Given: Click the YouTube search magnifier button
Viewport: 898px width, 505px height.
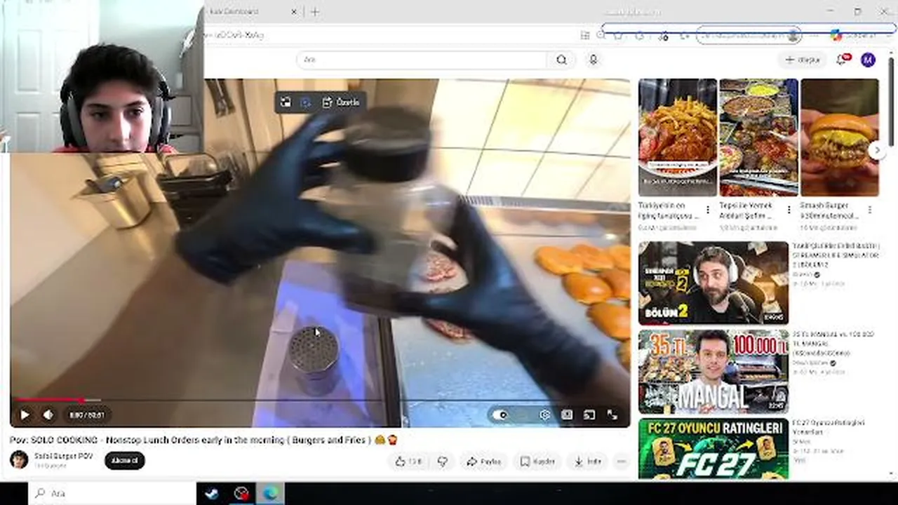Looking at the screenshot, I should 561,60.
